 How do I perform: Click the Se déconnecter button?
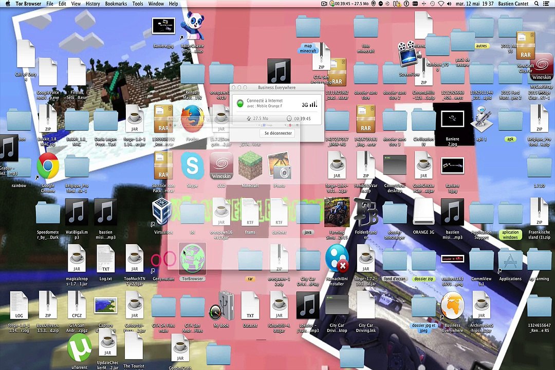coord(278,133)
